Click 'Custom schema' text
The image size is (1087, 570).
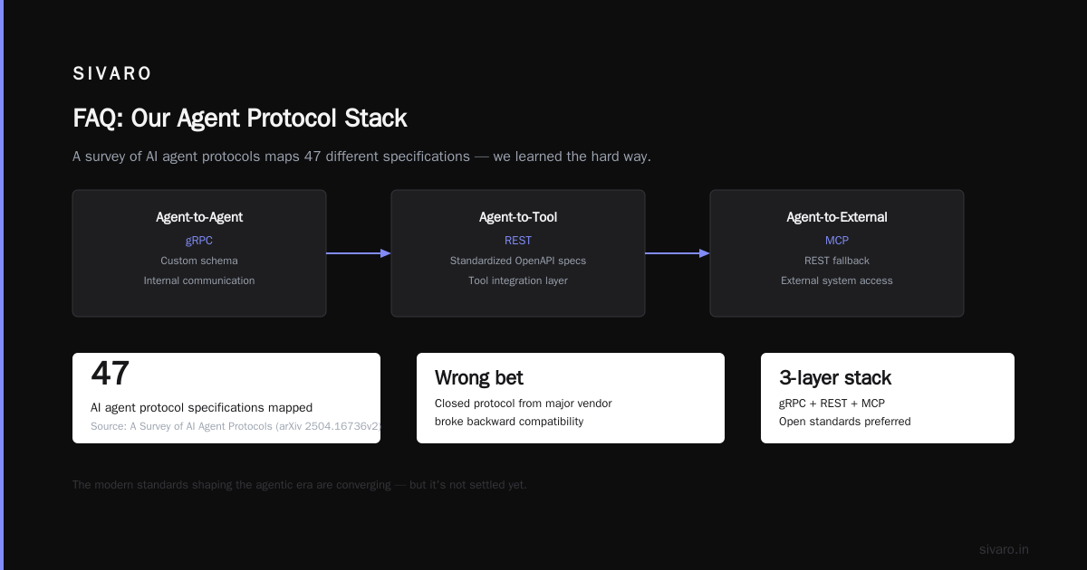pos(199,261)
